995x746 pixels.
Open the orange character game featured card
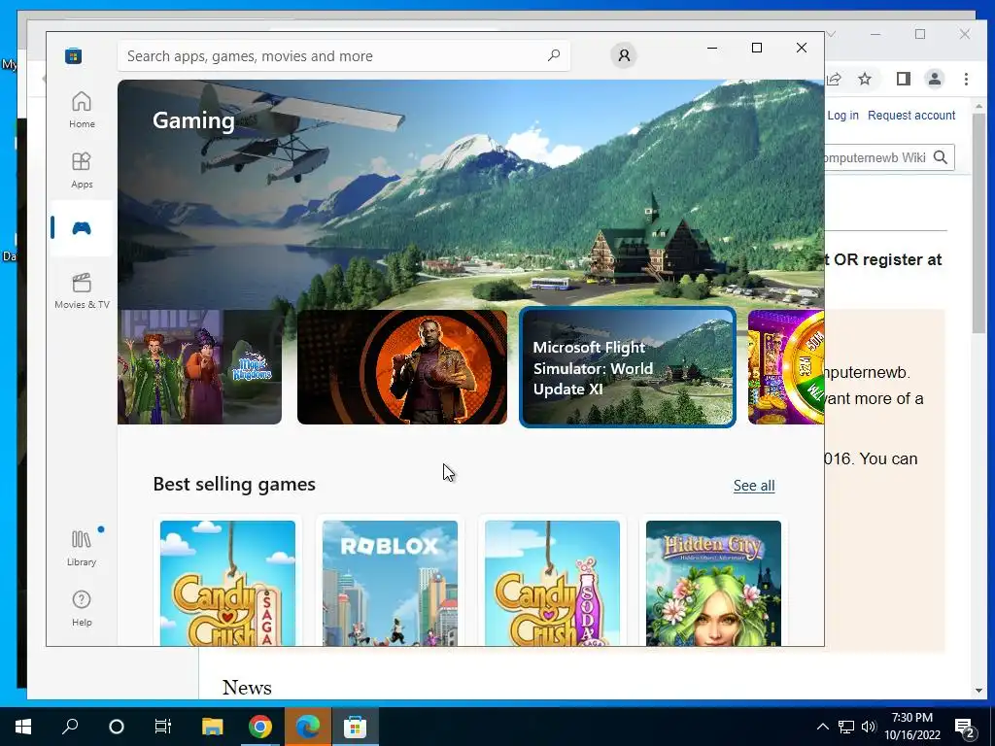(x=402, y=366)
